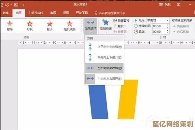Click the 告诉我你想要做什么 search box

pyautogui.click(x=110, y=13)
